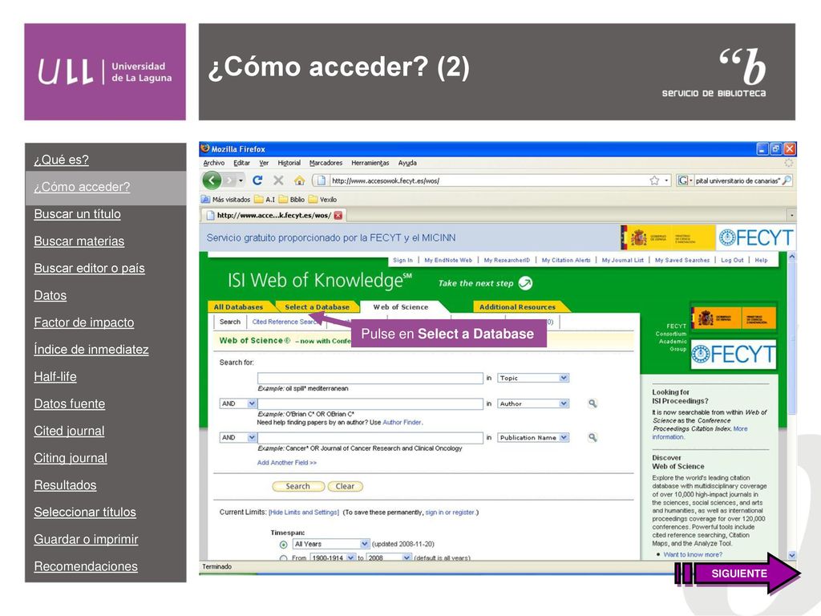
Task: Click the yellow Search button
Action: 298,486
